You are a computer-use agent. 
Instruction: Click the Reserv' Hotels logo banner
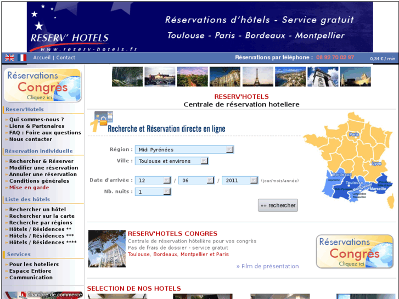[200, 27]
